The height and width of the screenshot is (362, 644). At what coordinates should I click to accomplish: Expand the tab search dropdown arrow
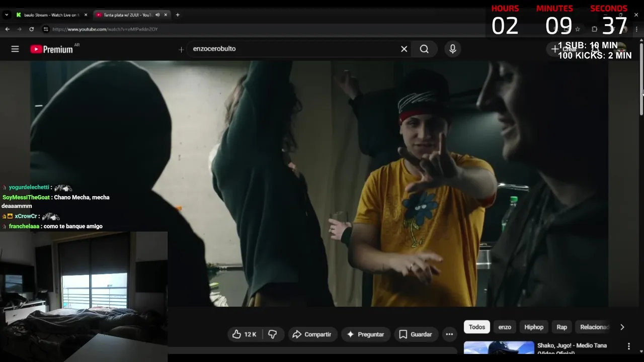tap(7, 15)
